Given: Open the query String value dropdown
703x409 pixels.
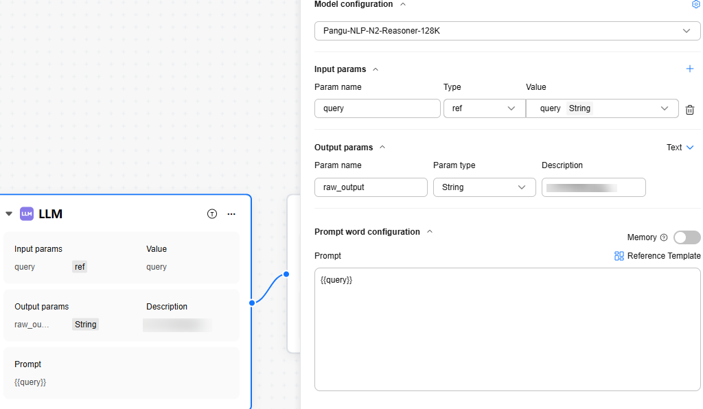Looking at the screenshot, I should point(602,108).
